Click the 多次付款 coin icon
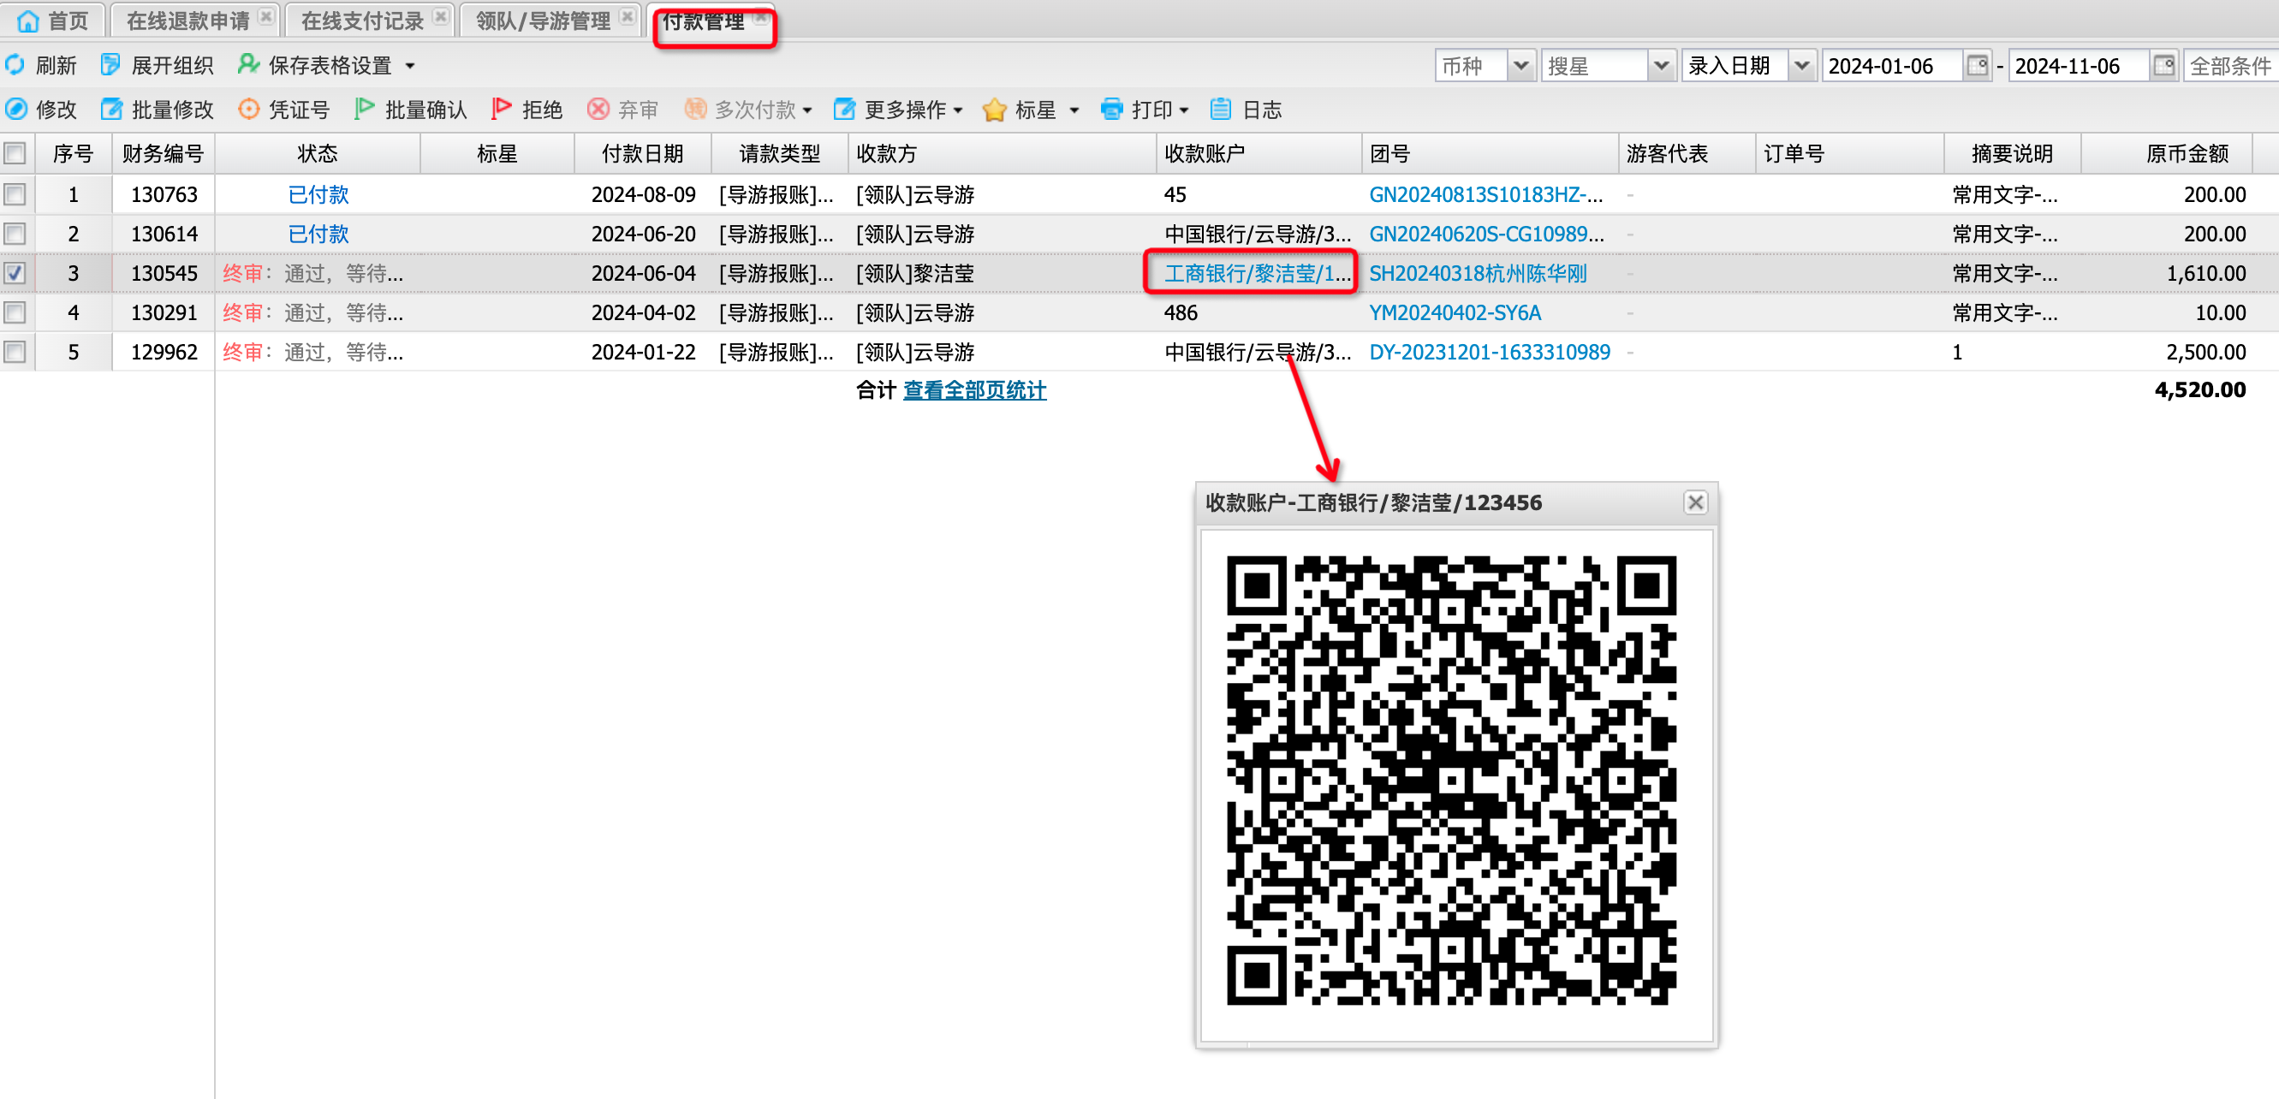The height and width of the screenshot is (1099, 2279). click(x=695, y=110)
